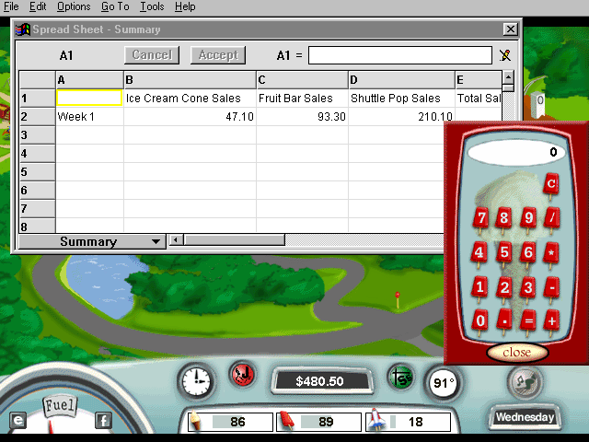Click the clock icon on the dashboard
This screenshot has height=442, width=589.
pyautogui.click(x=196, y=381)
